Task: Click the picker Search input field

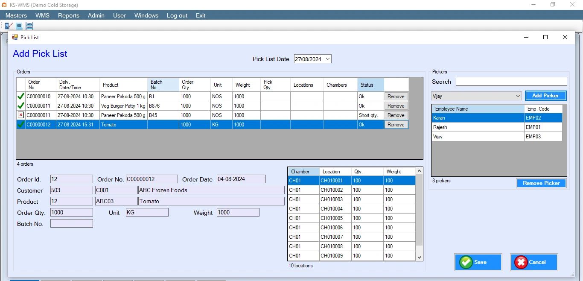Action: [x=511, y=81]
